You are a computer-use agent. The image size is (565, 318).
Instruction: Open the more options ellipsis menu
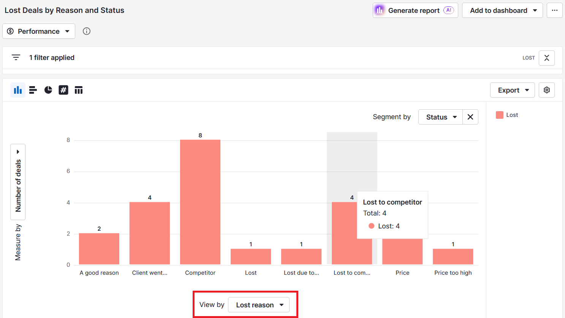(x=554, y=10)
